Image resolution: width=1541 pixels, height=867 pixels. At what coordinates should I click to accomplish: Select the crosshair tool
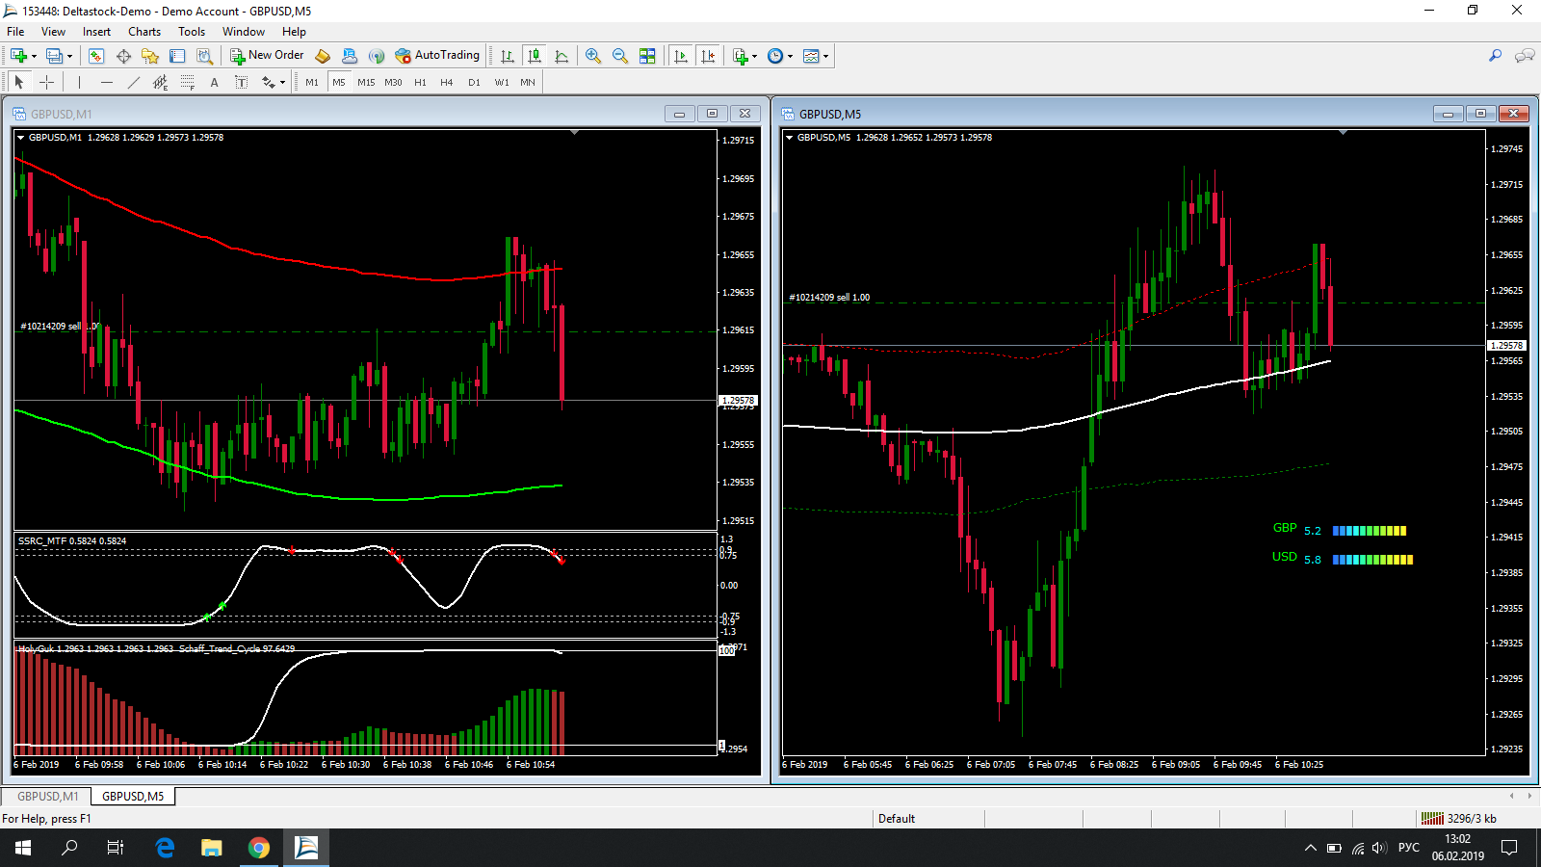coord(46,82)
